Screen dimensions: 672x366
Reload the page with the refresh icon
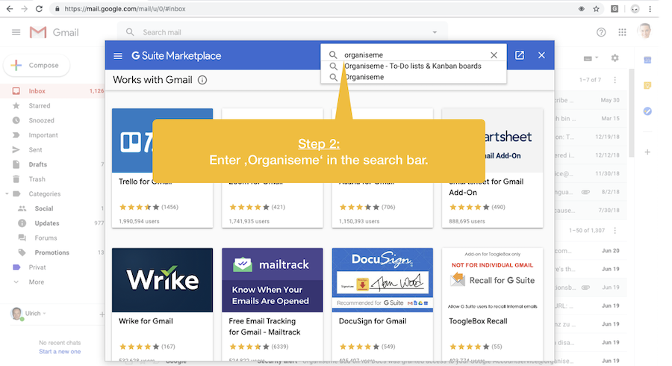[x=39, y=8]
